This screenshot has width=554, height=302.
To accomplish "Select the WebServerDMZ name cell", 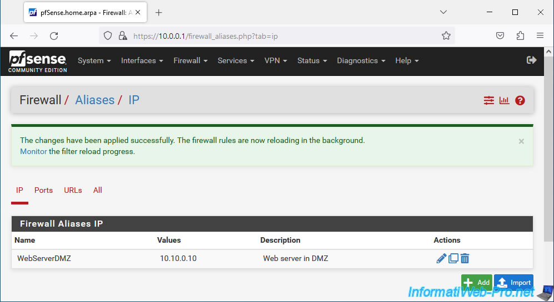I will click(44, 258).
